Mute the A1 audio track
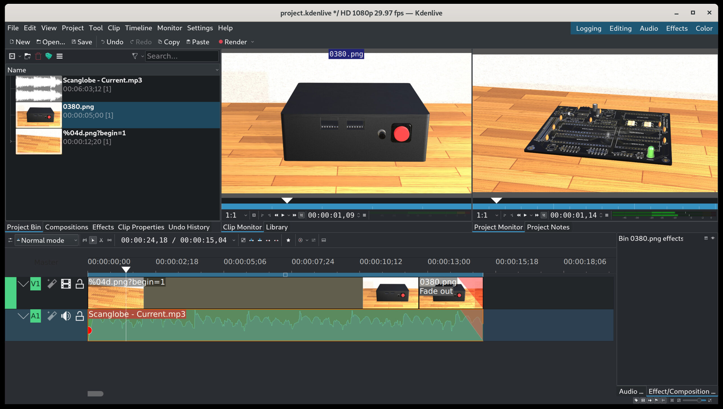723x409 pixels. (66, 316)
